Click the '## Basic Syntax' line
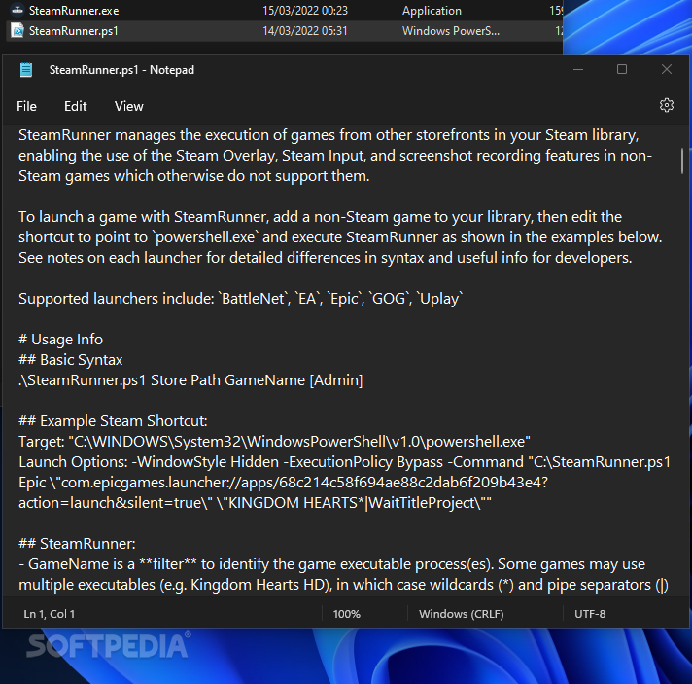 point(70,360)
